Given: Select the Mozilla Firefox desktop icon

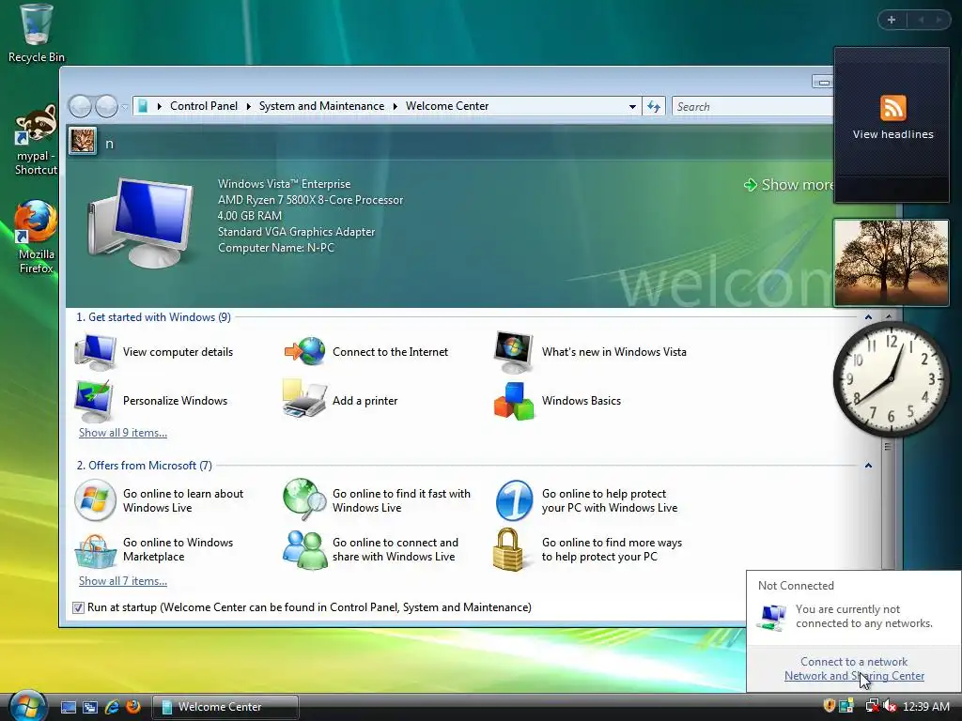Looking at the screenshot, I should pos(36,222).
